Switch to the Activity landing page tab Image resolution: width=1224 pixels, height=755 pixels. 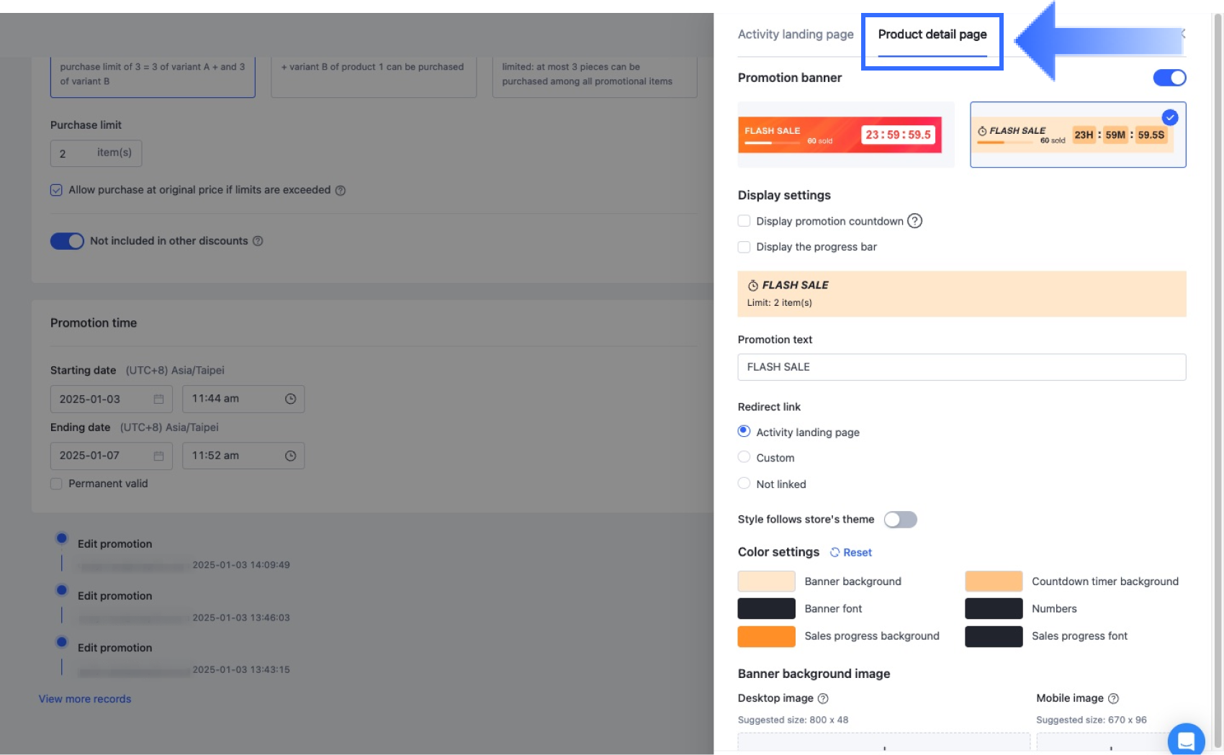796,35
